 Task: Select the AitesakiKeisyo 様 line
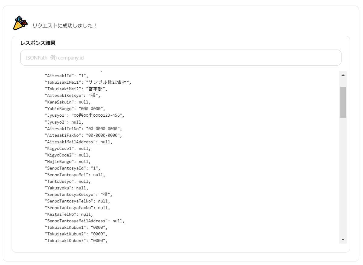72,95
